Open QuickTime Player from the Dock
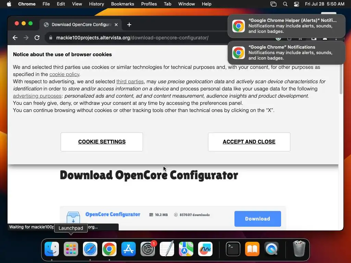Screen dimensions: 351x263 (x=271, y=249)
